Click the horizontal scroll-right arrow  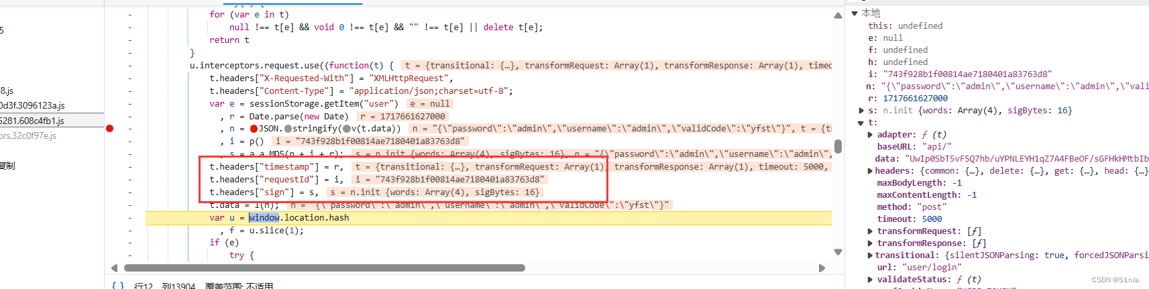(822, 268)
